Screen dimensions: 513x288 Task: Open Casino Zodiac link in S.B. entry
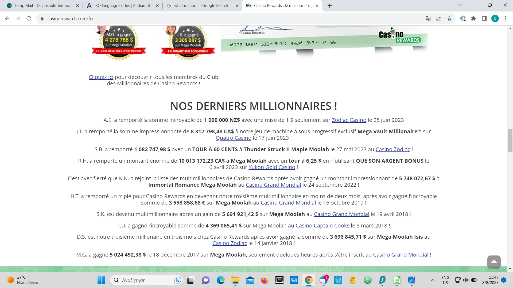[x=393, y=149]
